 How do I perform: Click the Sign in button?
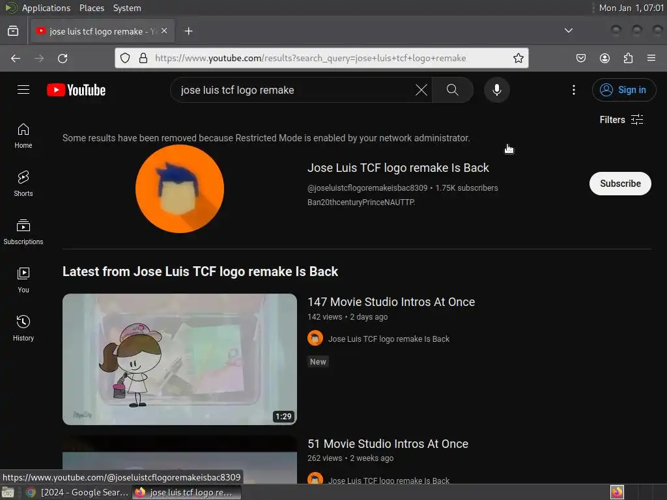click(x=623, y=90)
